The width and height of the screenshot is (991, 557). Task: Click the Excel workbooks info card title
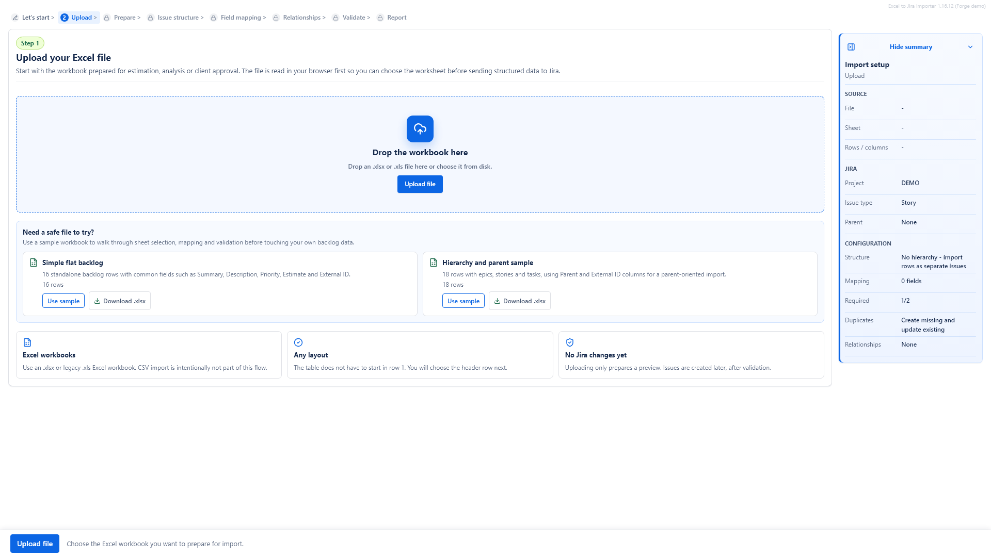49,355
